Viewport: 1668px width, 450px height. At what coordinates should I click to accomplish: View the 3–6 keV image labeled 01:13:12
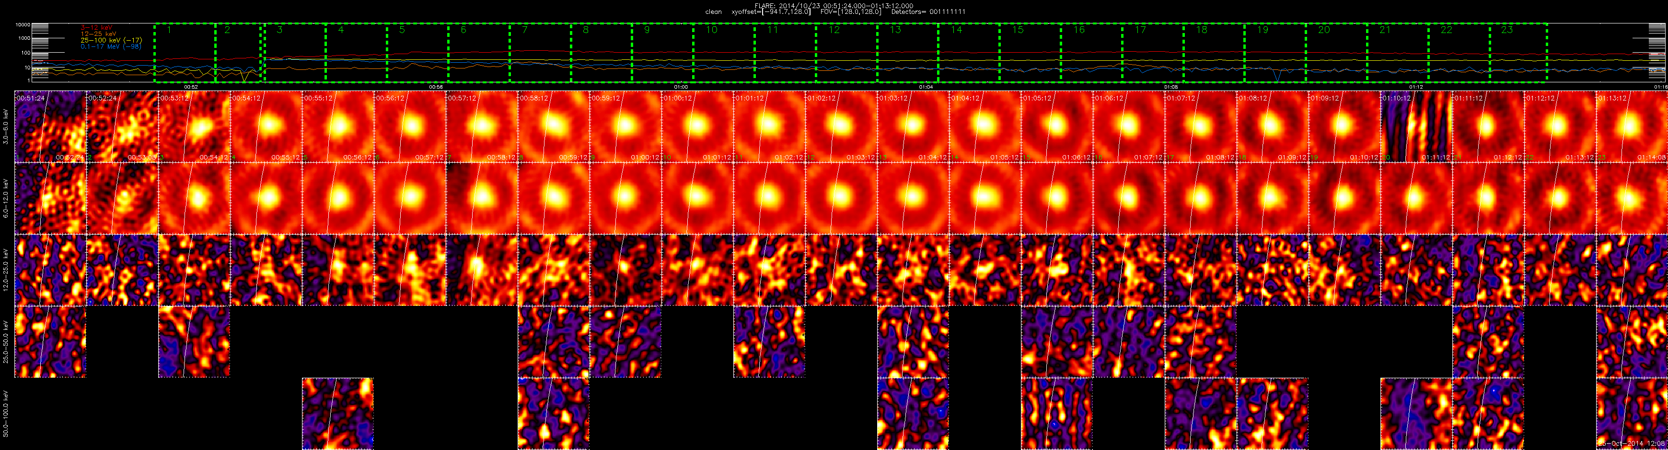(x=1632, y=127)
